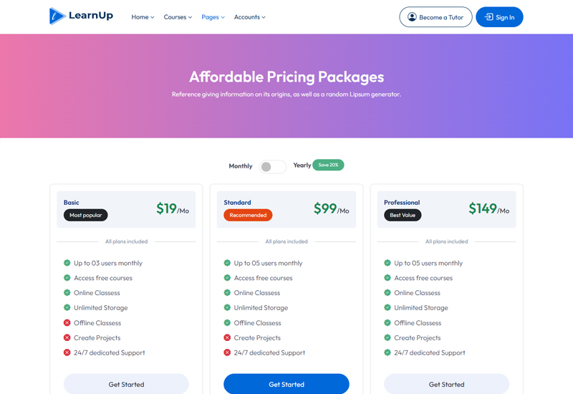The height and width of the screenshot is (394, 573).
Task: Click the user icon in Become a Tutor
Action: tap(412, 17)
